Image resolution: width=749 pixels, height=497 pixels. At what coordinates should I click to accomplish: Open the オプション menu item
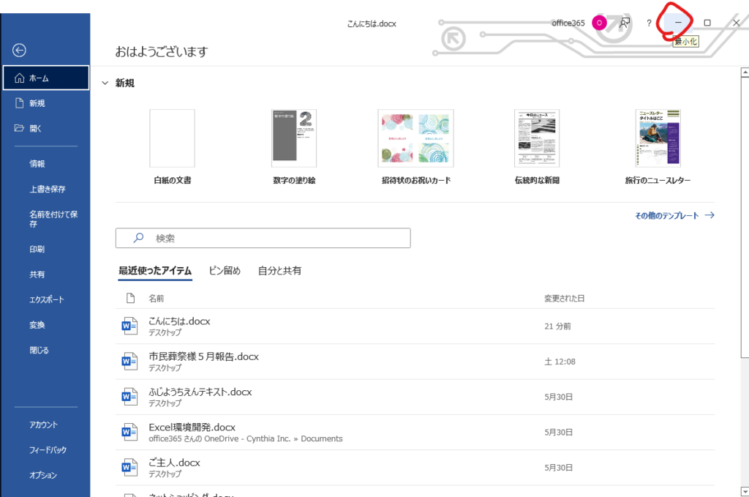(43, 475)
